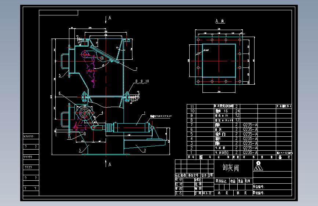Click Q235-A material in parts list row 7
The image size is (318, 206).
250,125
